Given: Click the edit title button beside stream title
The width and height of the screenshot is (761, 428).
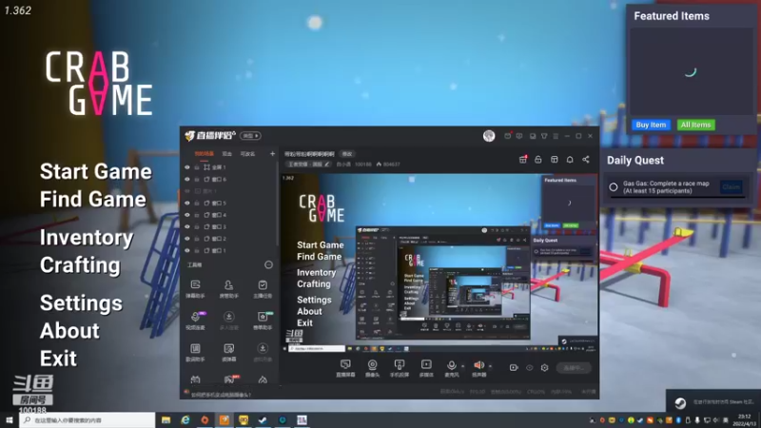Looking at the screenshot, I should pos(347,154).
